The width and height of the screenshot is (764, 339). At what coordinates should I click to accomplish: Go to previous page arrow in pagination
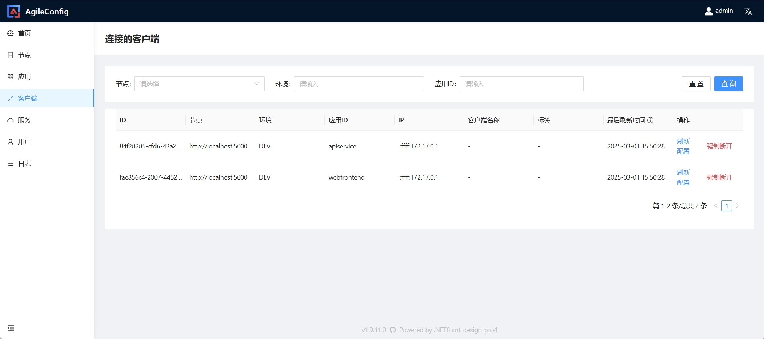pos(716,206)
